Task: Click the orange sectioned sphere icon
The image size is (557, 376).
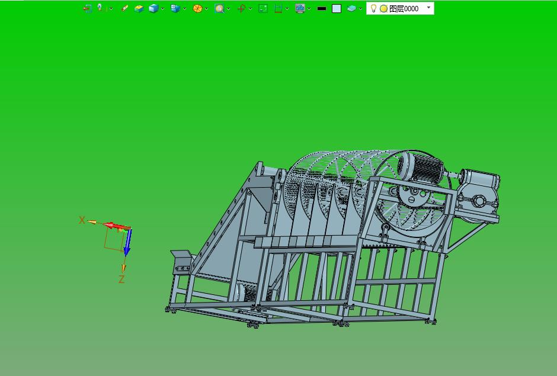Action: 197,8
